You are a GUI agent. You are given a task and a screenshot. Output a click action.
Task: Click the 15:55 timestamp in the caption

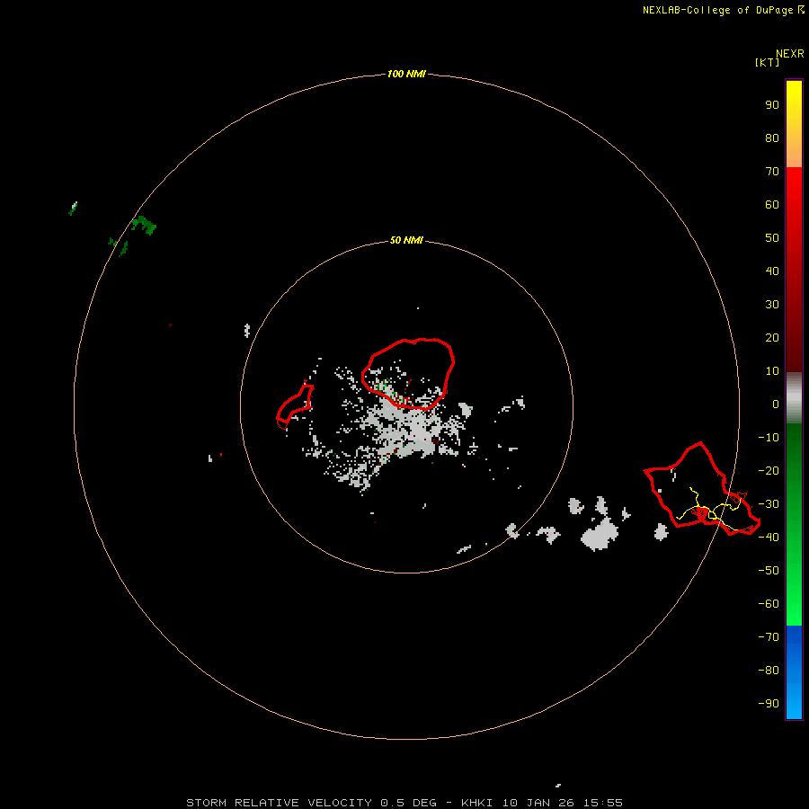tap(603, 803)
